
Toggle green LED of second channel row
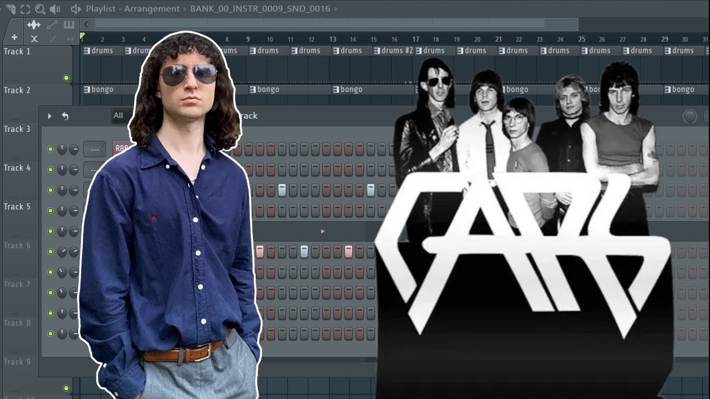click(50, 170)
